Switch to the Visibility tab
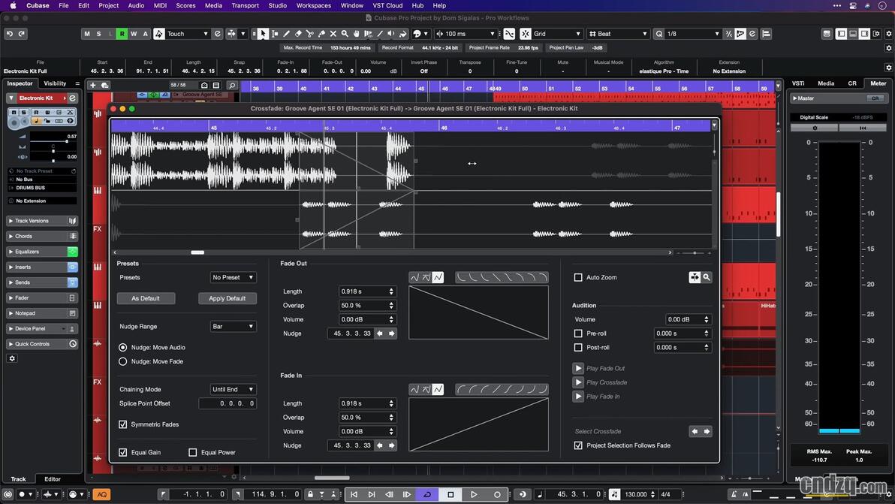 coord(55,83)
